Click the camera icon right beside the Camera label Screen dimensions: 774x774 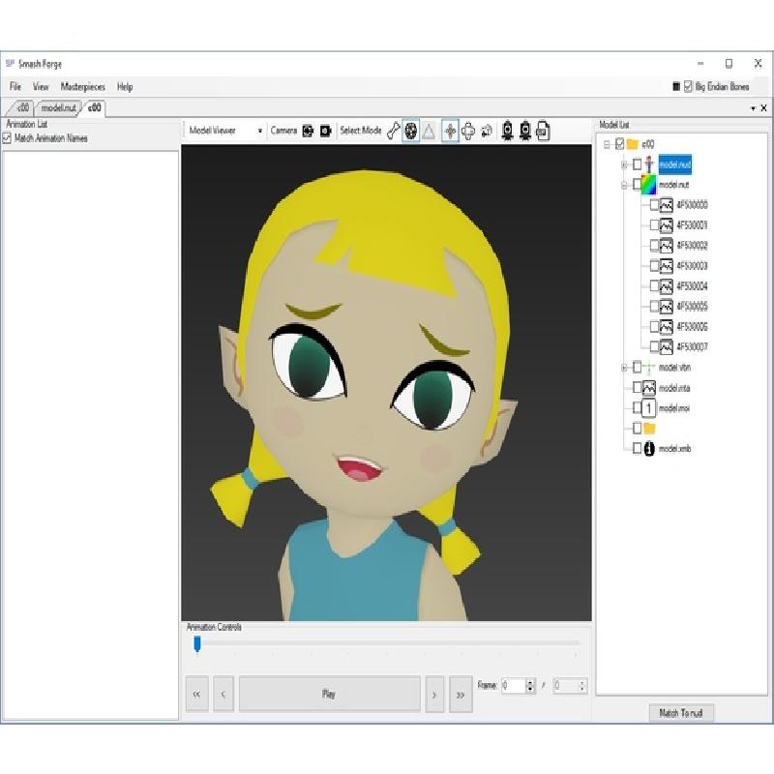coord(308,131)
